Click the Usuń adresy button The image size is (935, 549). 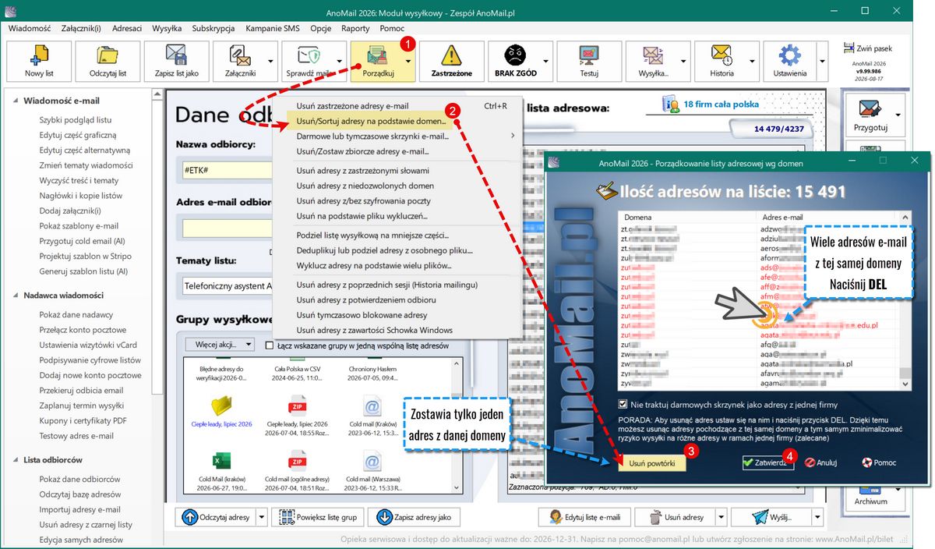676,517
